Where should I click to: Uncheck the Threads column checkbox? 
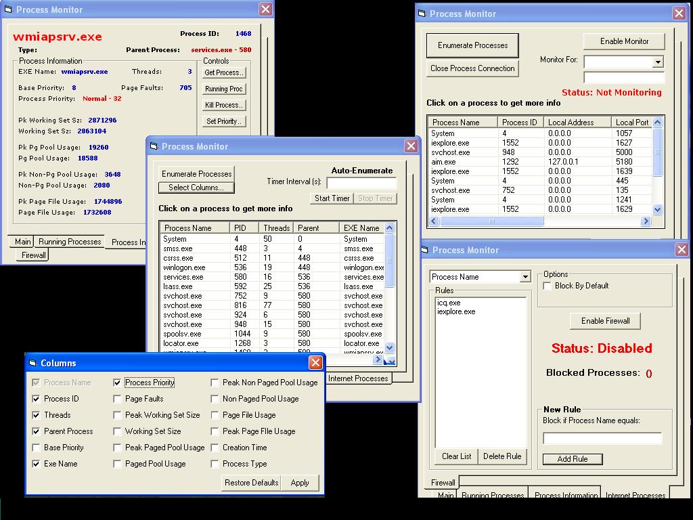tap(37, 415)
